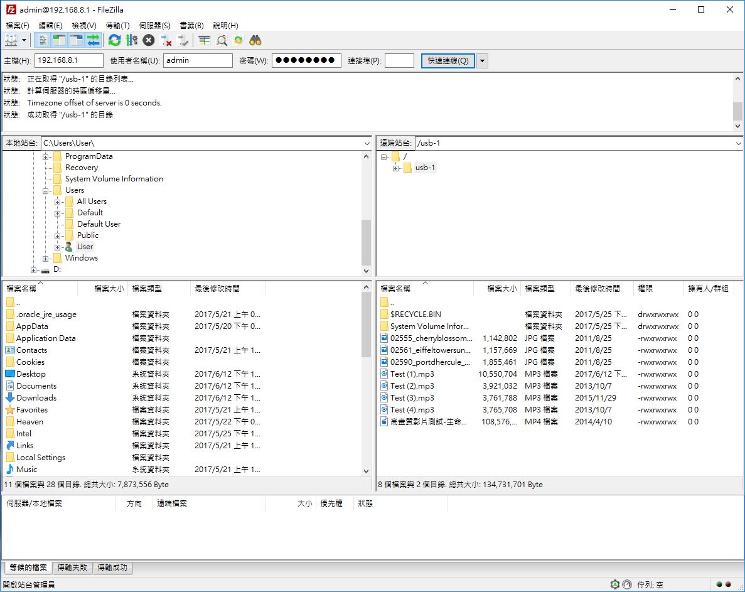Viewport: 745px width, 592px height.
Task: Select Downloads folder icon in local list
Action: [x=10, y=397]
